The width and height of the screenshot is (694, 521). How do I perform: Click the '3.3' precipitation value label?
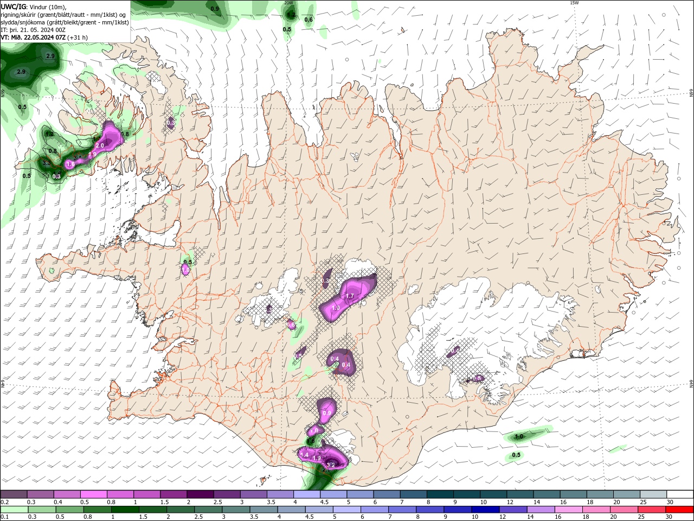pyautogui.click(x=47, y=163)
